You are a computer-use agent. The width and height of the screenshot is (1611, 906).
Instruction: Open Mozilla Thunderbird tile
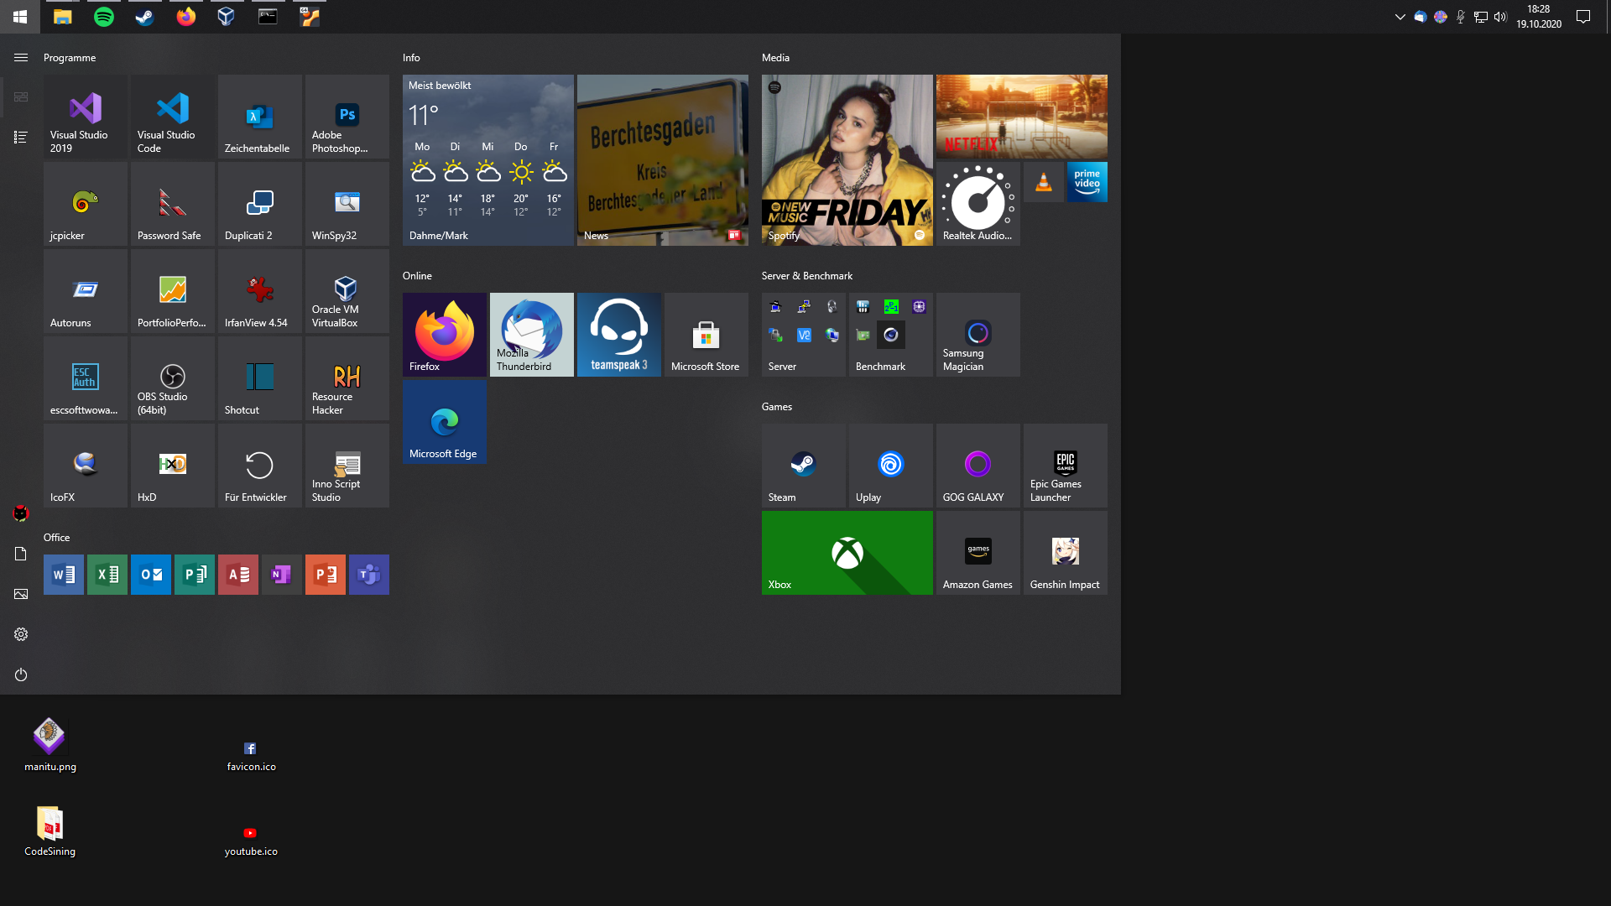pos(530,334)
